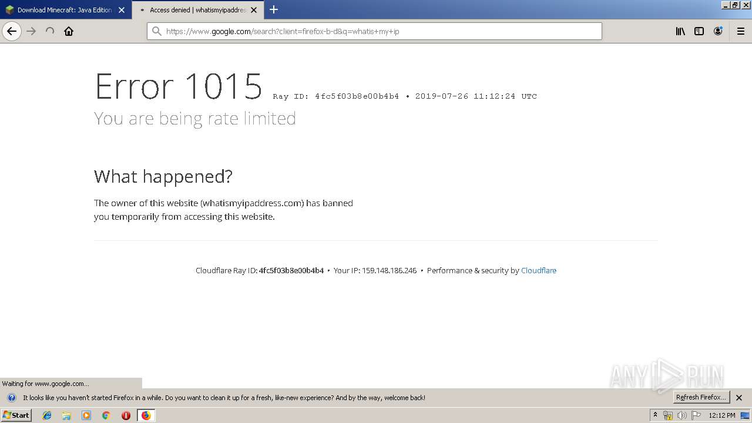Click the 'Waiting for www.google.com' status
Image resolution: width=752 pixels, height=423 pixels.
pos(46,384)
